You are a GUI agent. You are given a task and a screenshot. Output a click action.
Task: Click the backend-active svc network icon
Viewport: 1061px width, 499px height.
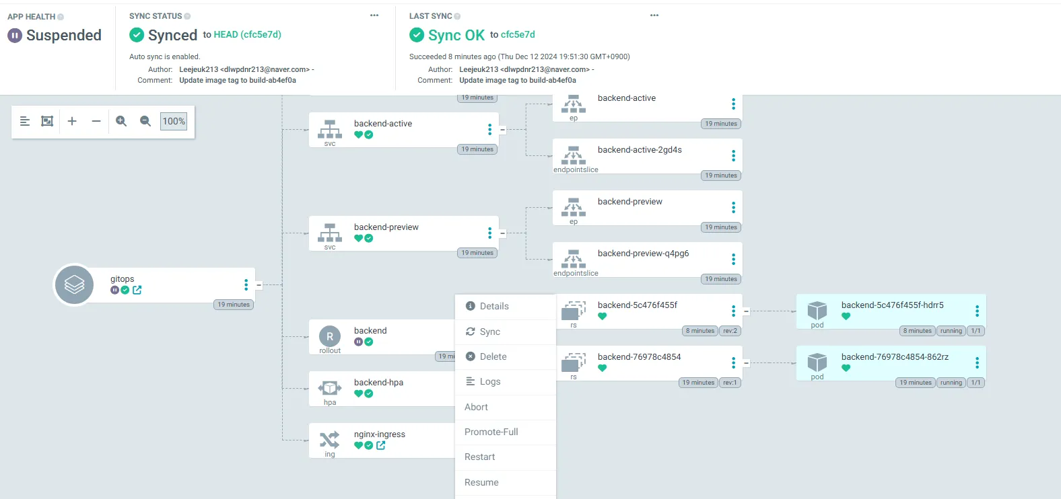point(330,129)
